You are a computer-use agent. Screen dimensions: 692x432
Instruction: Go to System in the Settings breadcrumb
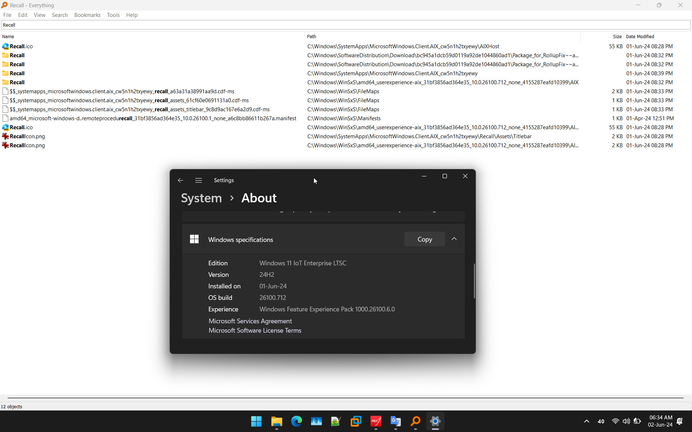click(201, 198)
